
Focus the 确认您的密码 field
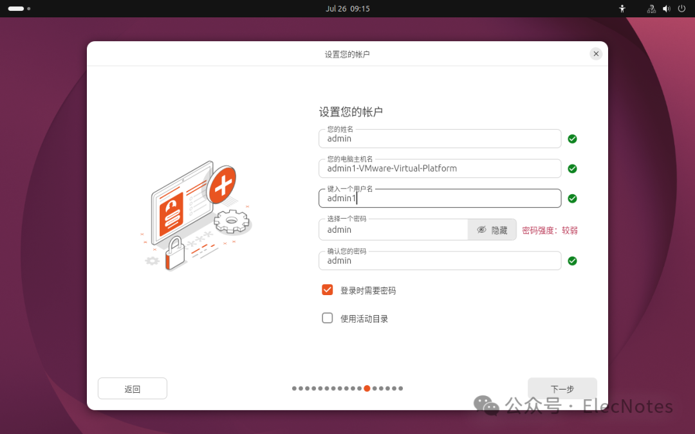[440, 261]
